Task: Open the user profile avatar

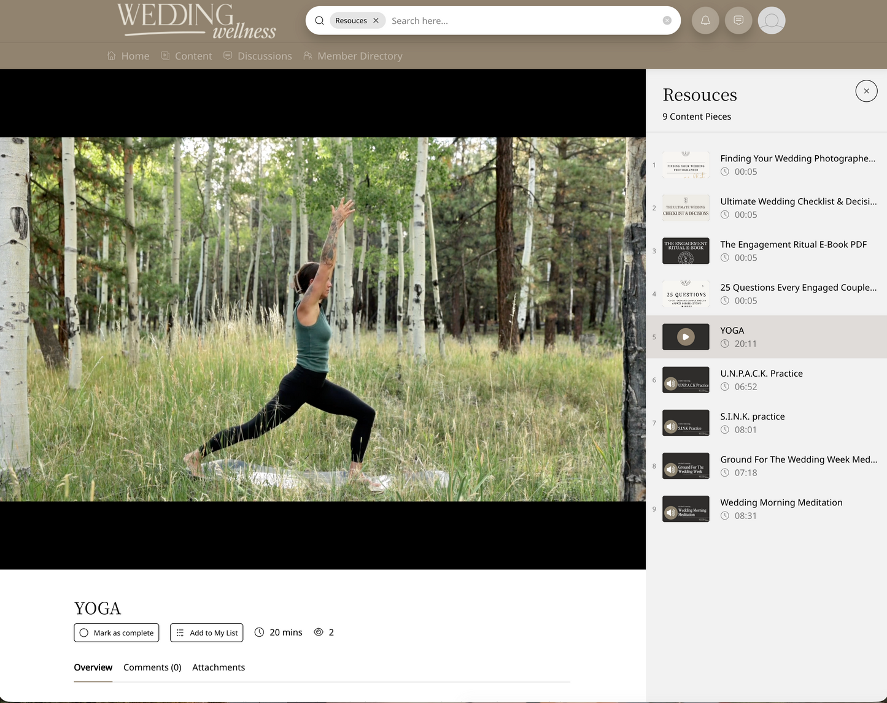Action: (772, 21)
